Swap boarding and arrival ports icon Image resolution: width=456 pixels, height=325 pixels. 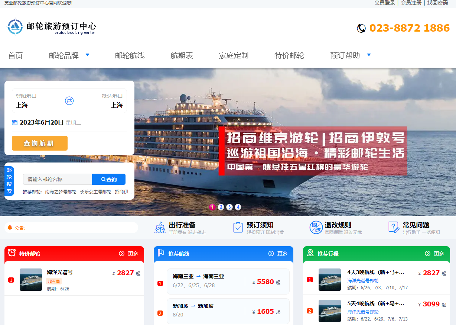69,101
